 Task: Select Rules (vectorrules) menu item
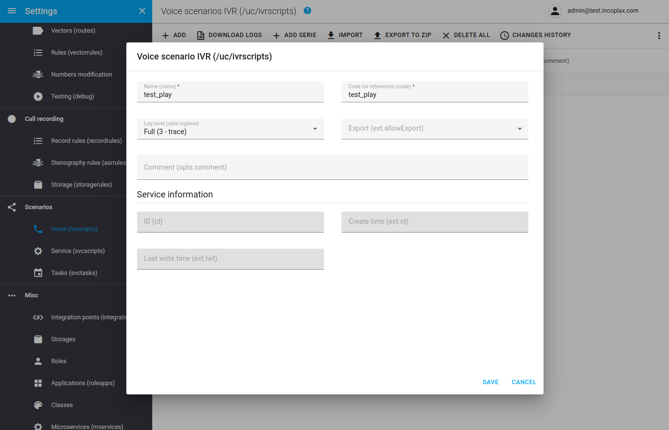point(77,53)
